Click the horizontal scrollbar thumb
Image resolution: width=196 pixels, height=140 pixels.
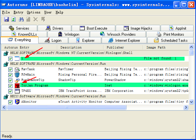pyautogui.click(x=67, y=107)
